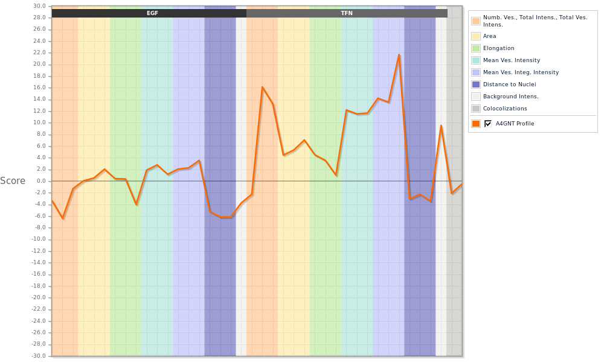
Task: Select the EGF group header bar
Action: coord(152,13)
